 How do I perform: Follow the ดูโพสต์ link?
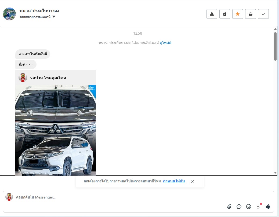165,43
